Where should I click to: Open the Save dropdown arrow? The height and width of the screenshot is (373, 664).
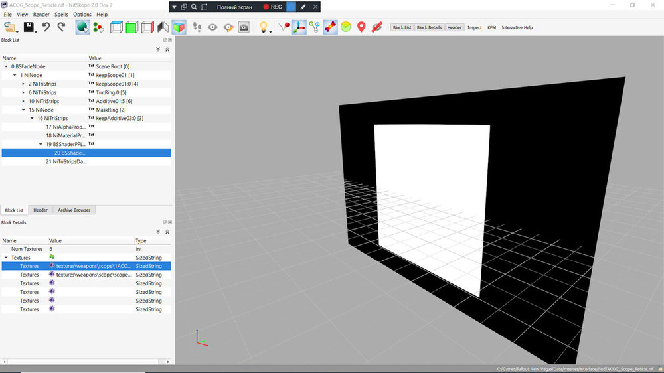(36, 31)
